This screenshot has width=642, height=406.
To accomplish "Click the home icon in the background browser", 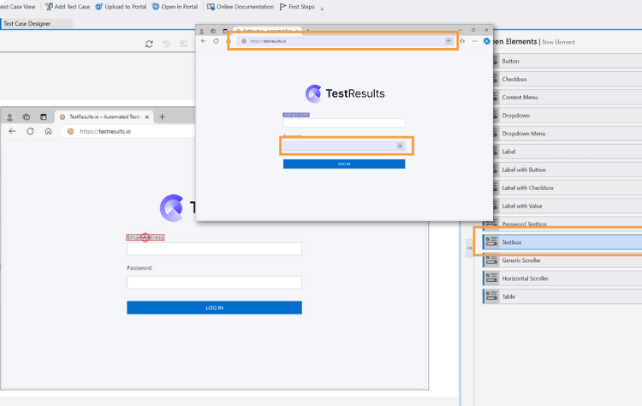I will [x=49, y=131].
